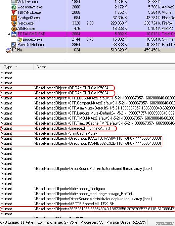175x226 pixels.
Task: Select the Flashget3.exe process name
Action: click(x=29, y=18)
